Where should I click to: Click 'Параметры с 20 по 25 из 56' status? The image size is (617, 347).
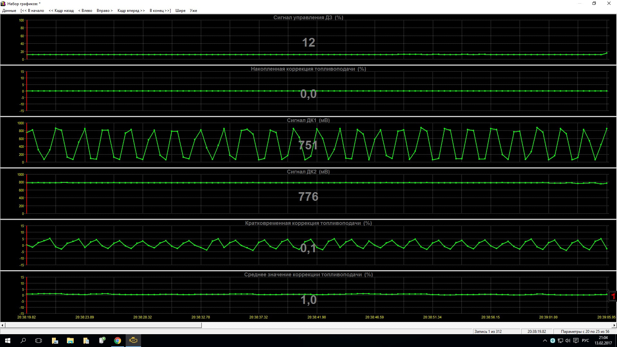click(x=585, y=332)
